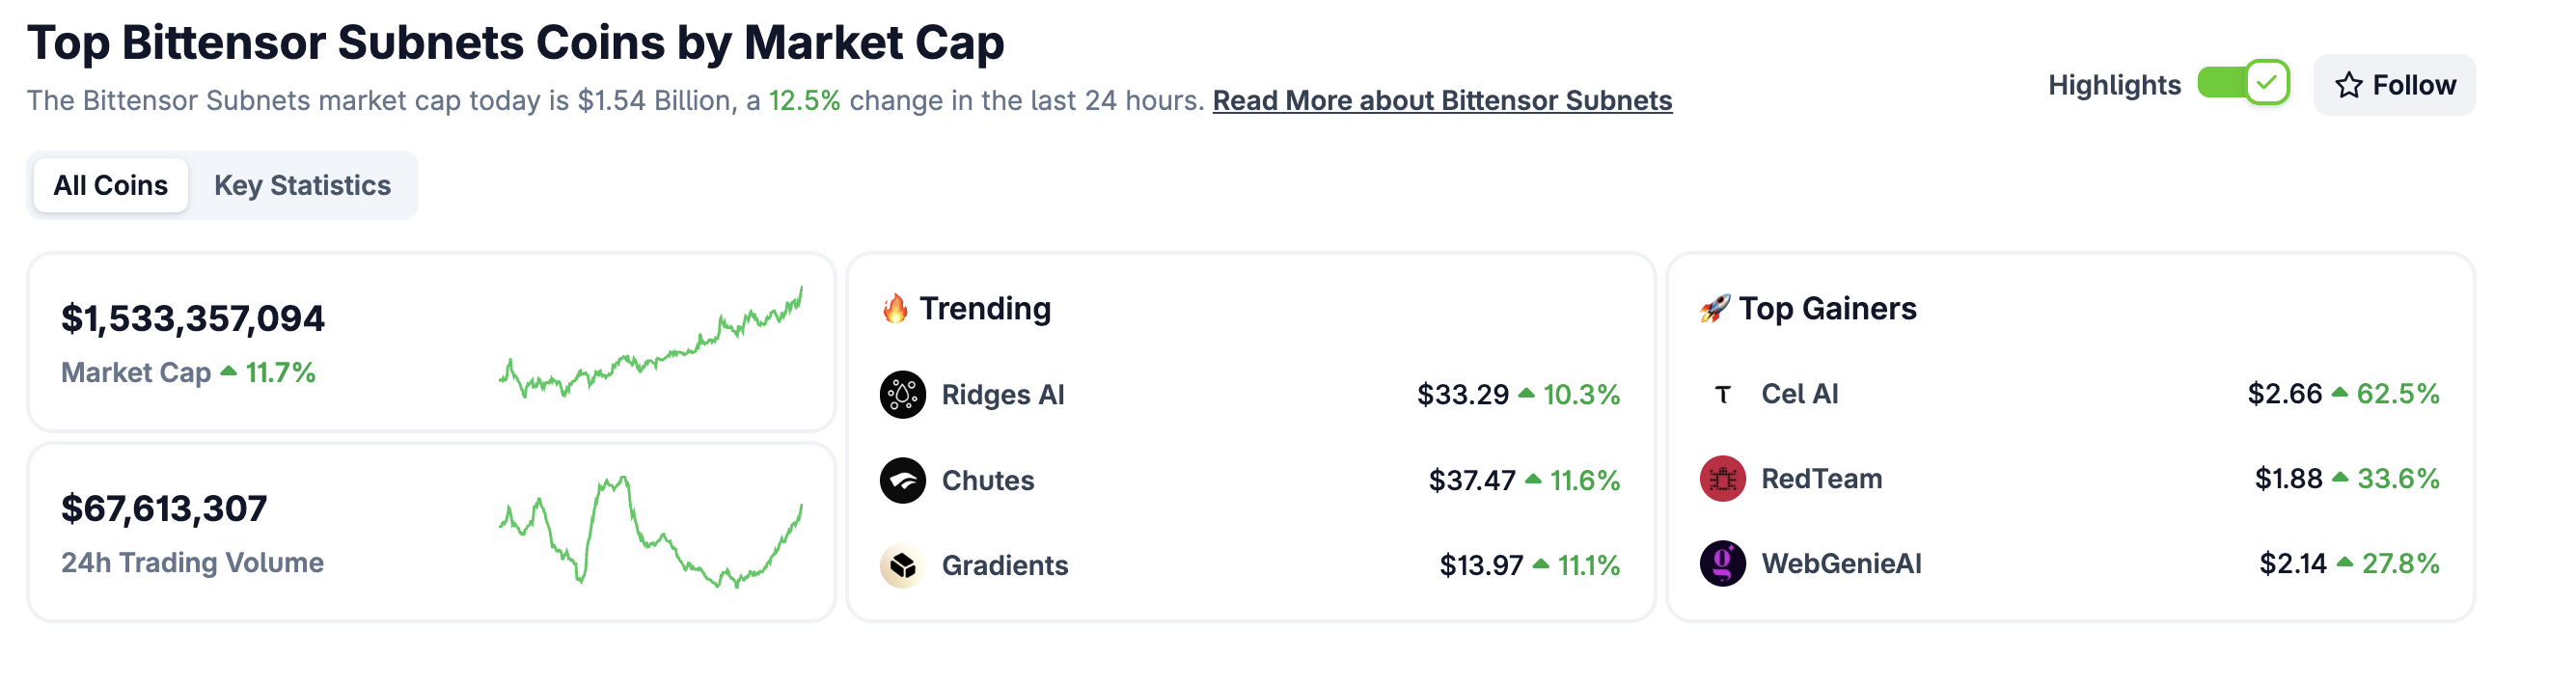Viewport: 2576px width, 687px height.
Task: Click the Trending fire emoji icon
Action: [x=895, y=308]
